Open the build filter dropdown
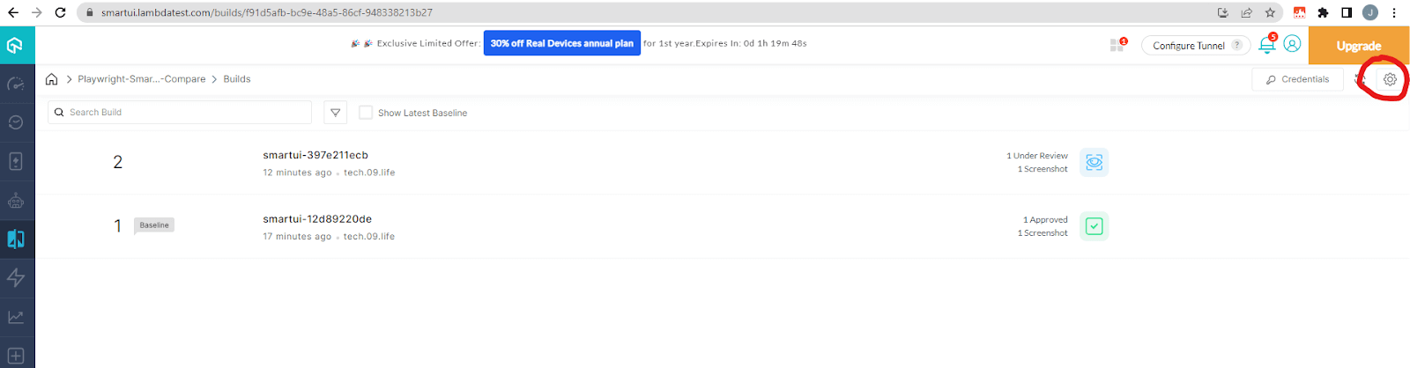 [x=335, y=113]
